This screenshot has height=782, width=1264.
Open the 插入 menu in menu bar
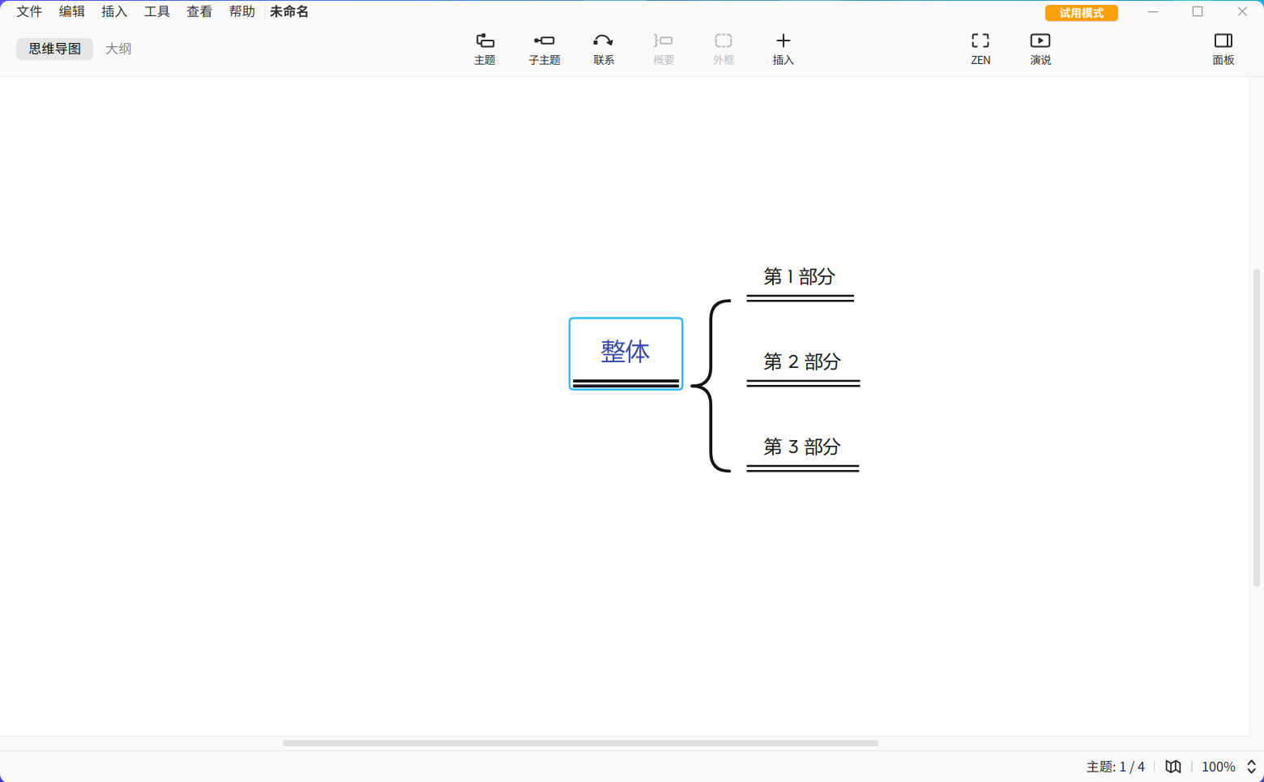click(x=114, y=11)
